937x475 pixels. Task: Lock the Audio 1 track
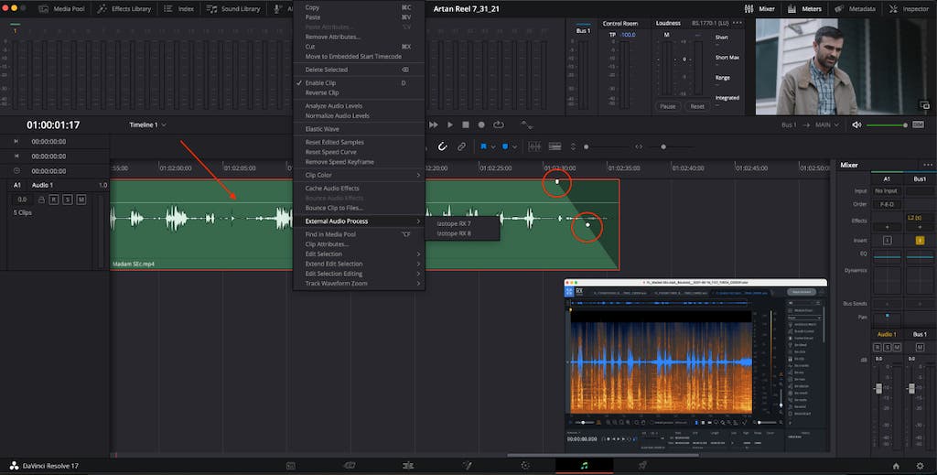pos(41,200)
